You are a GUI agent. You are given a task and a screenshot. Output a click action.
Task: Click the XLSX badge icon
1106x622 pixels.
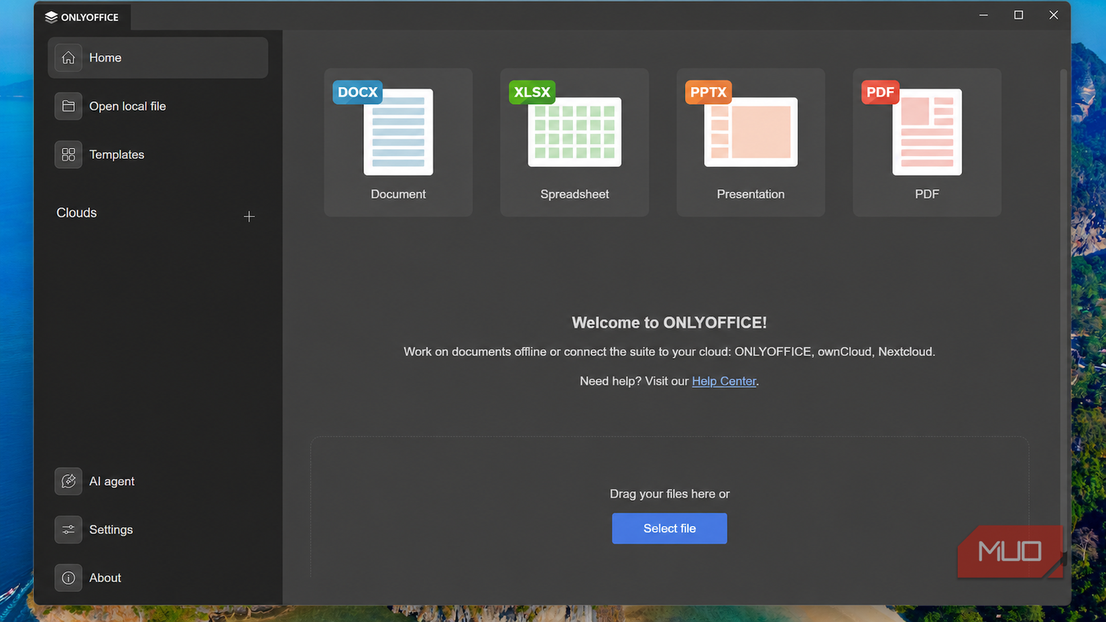tap(532, 92)
